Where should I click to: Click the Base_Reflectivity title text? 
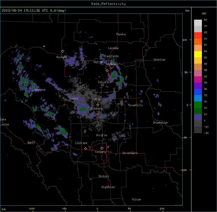pos(109,4)
